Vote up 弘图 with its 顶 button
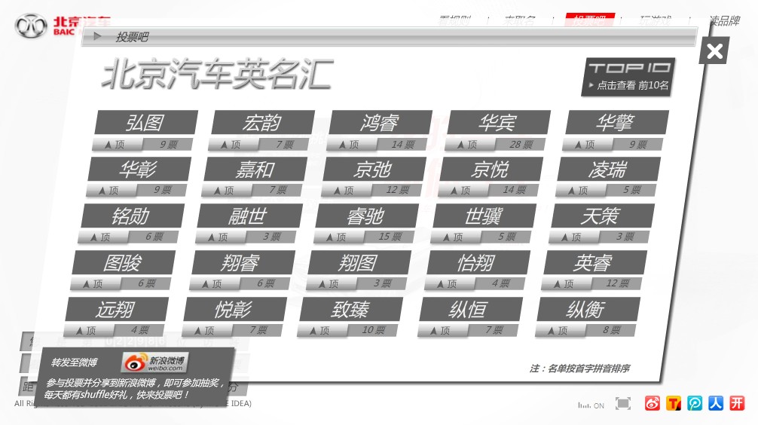The height and width of the screenshot is (425, 758). pos(117,144)
